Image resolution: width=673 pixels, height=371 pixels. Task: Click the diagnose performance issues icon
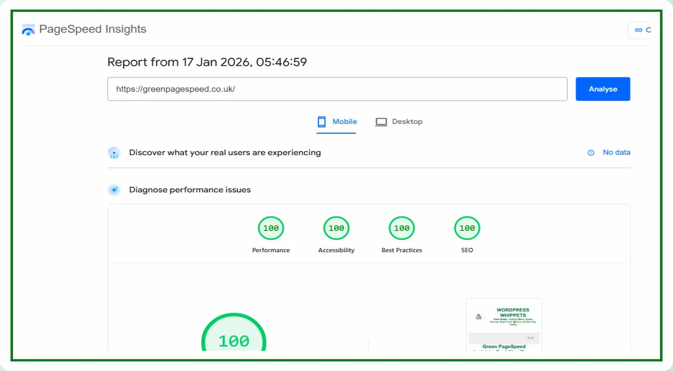[114, 190]
